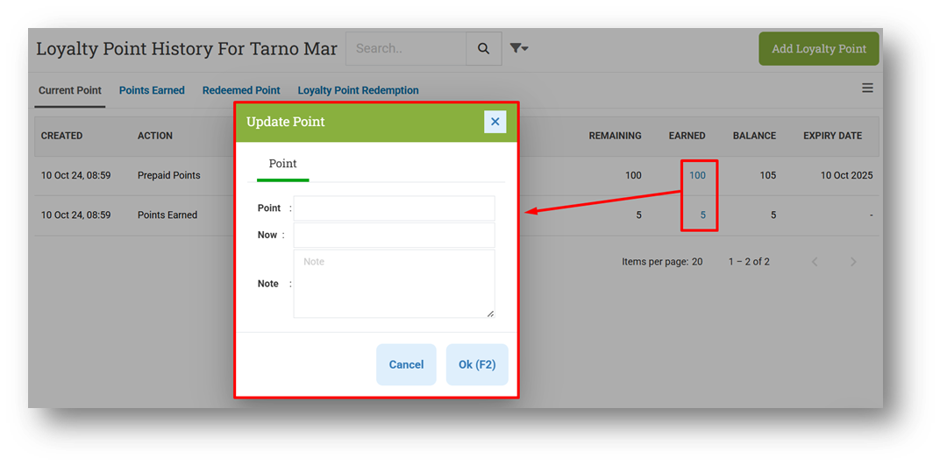This screenshot has width=940, height=465.
Task: Open the Redeemed Point tab
Action: coord(241,90)
